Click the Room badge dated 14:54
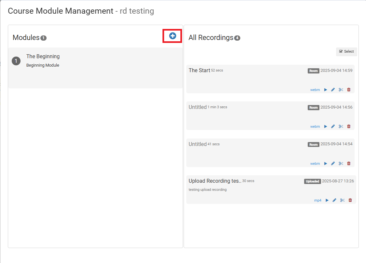Screen dimensions: 366x263 click(x=313, y=145)
